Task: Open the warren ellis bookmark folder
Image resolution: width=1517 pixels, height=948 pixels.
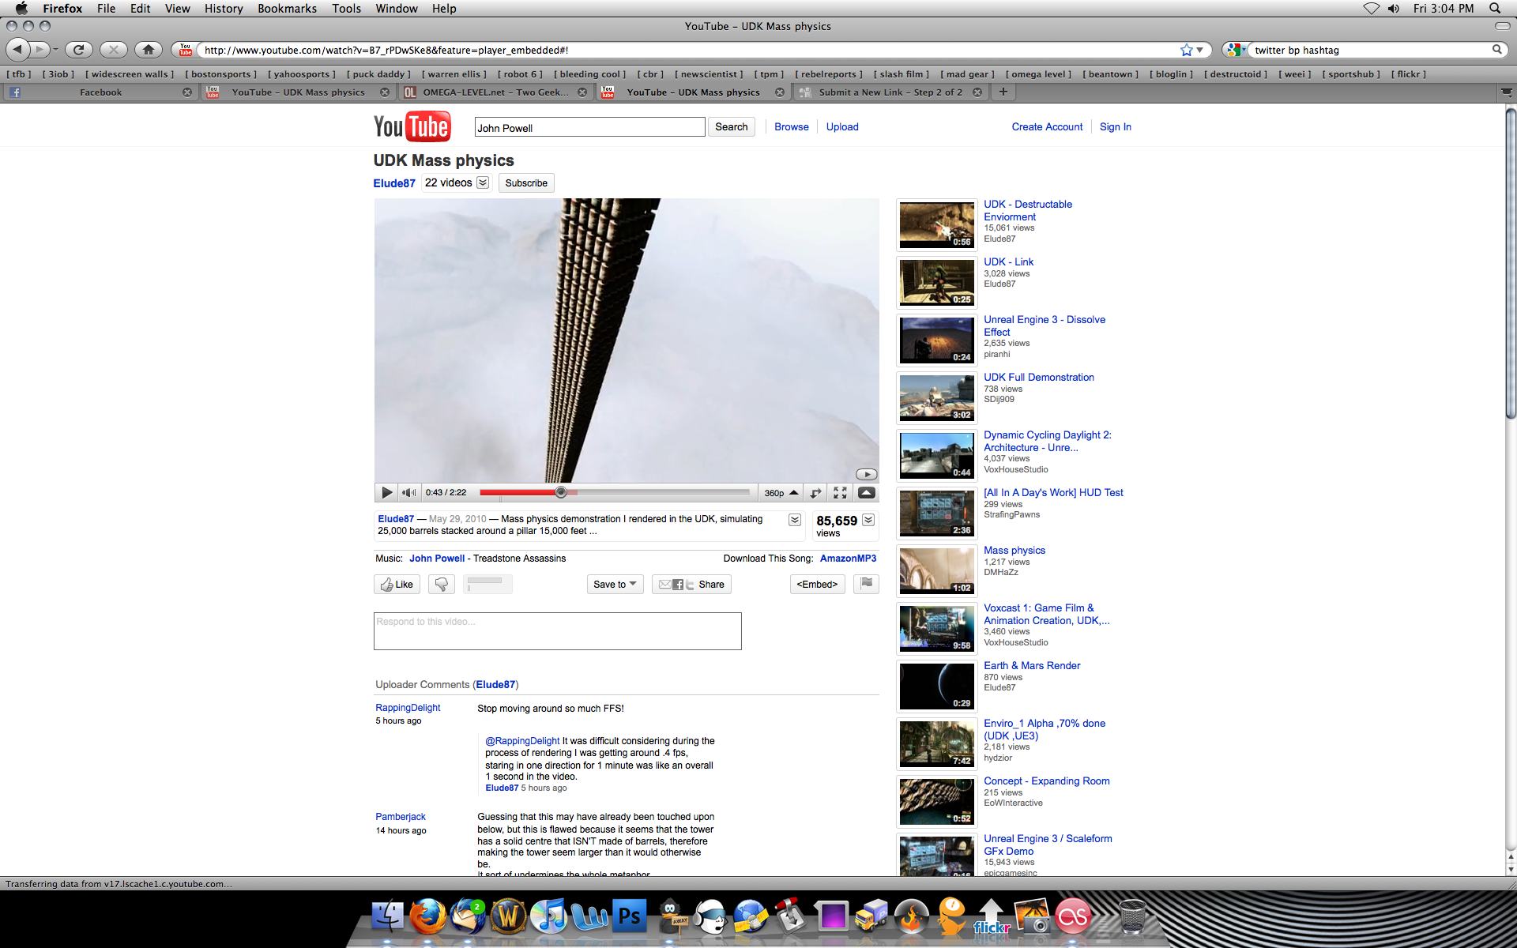Action: pyautogui.click(x=454, y=74)
